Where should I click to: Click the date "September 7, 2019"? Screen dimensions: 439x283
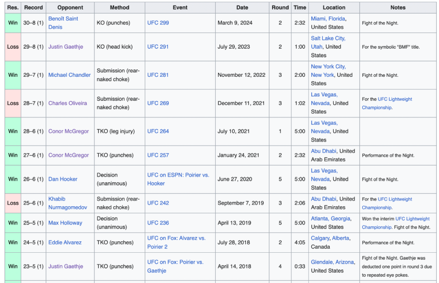click(x=241, y=203)
